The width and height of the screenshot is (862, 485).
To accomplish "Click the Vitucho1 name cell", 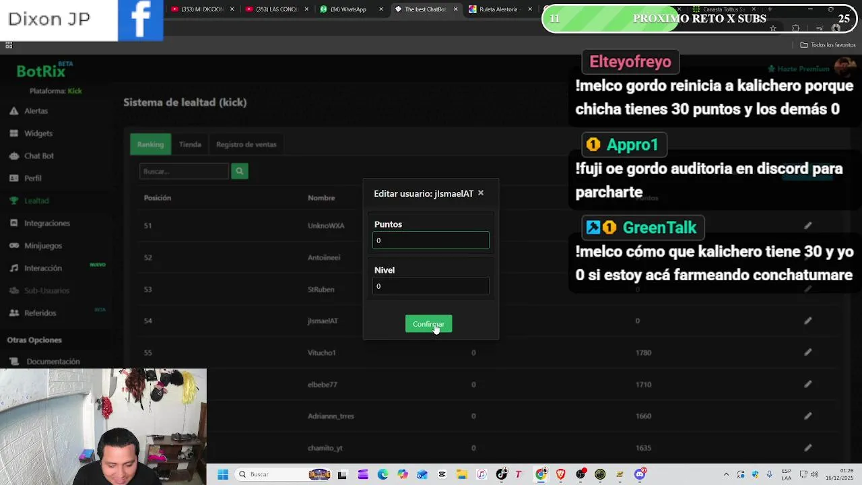I will [x=322, y=353].
